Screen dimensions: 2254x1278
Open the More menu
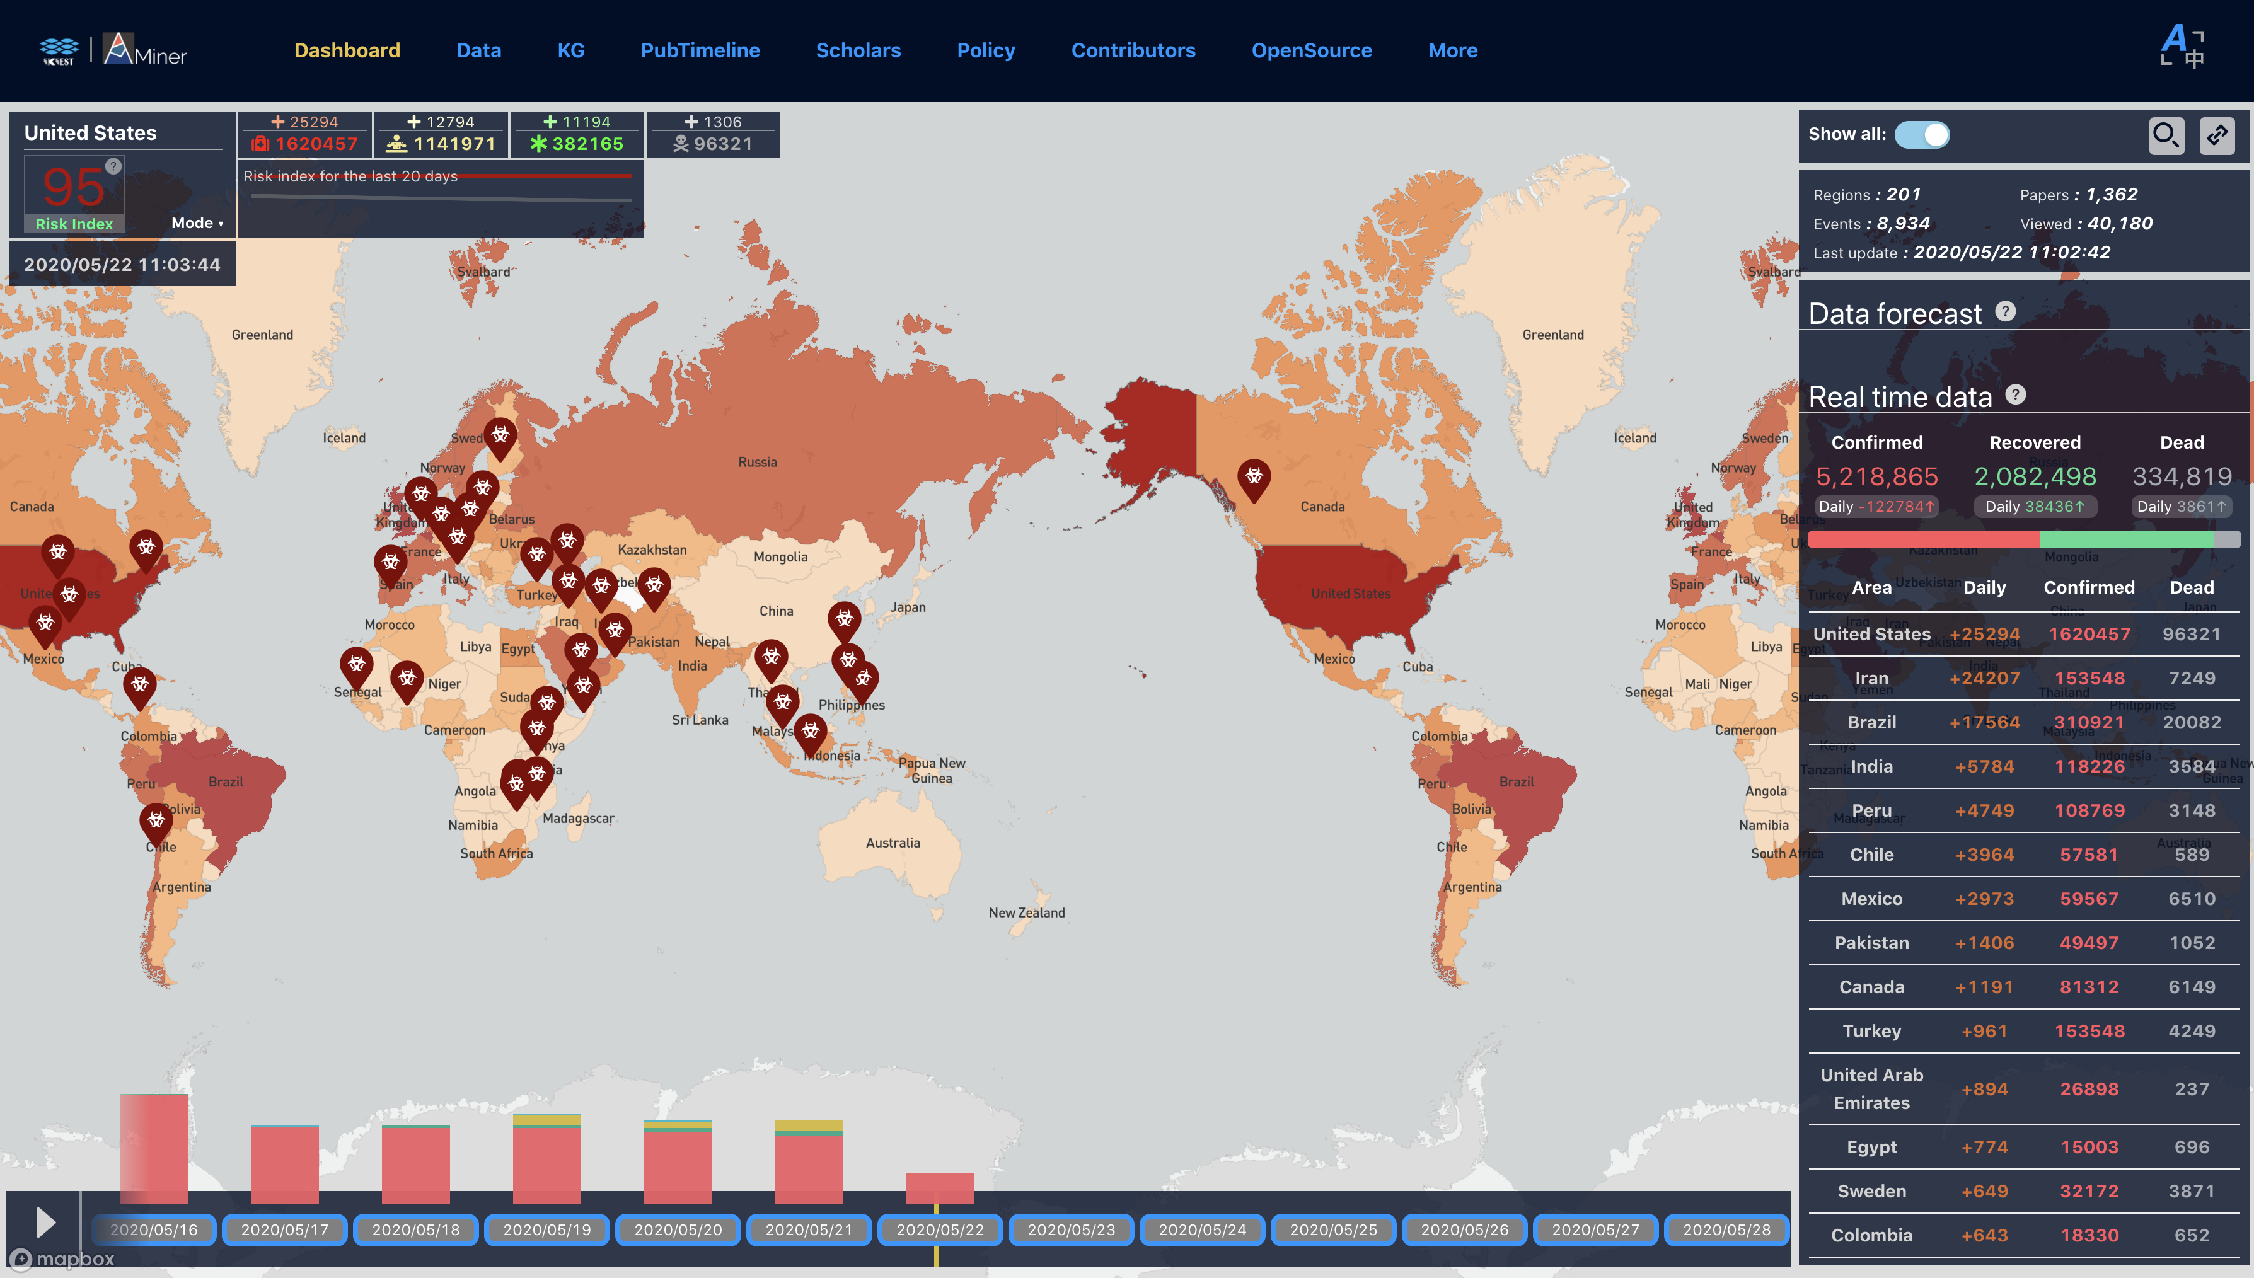point(1453,50)
